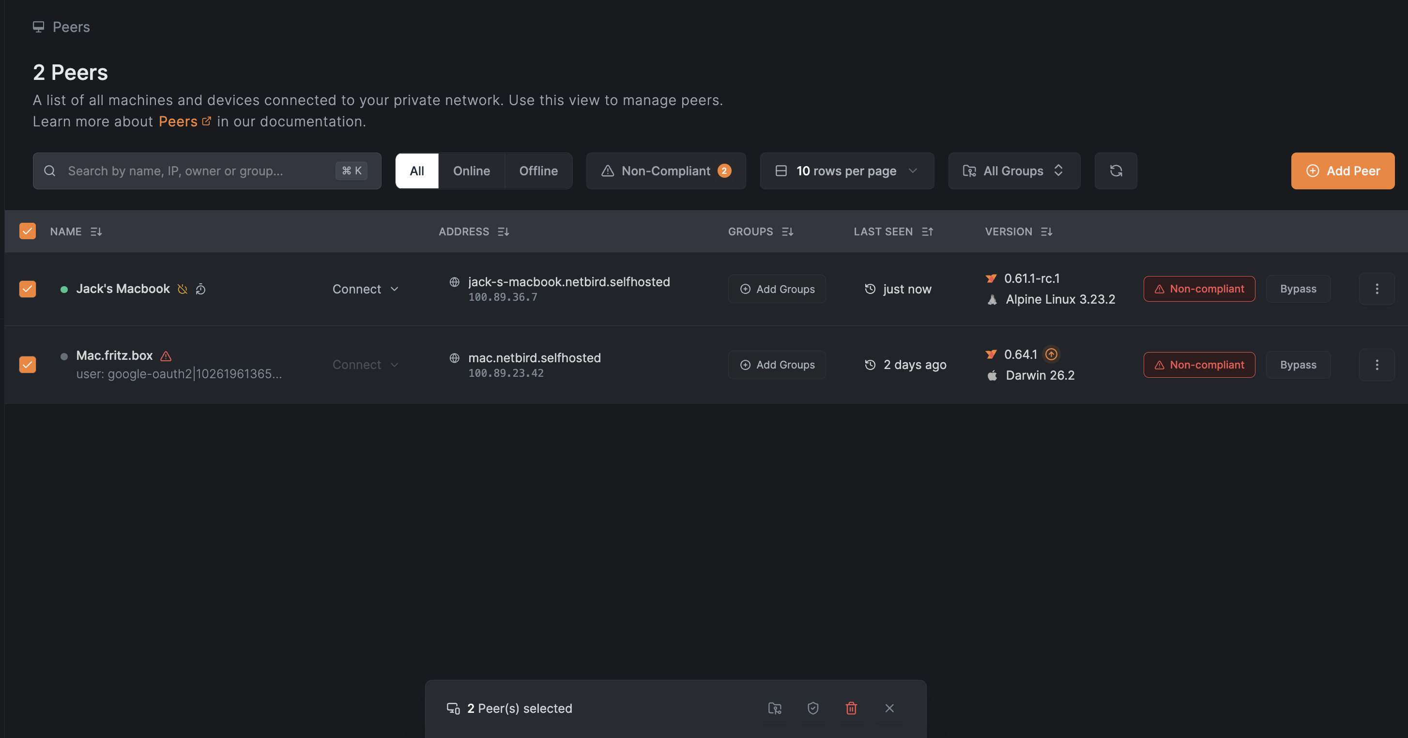Expand the Connect dropdown for Jack's Macbook
The width and height of the screenshot is (1408, 738).
(366, 289)
